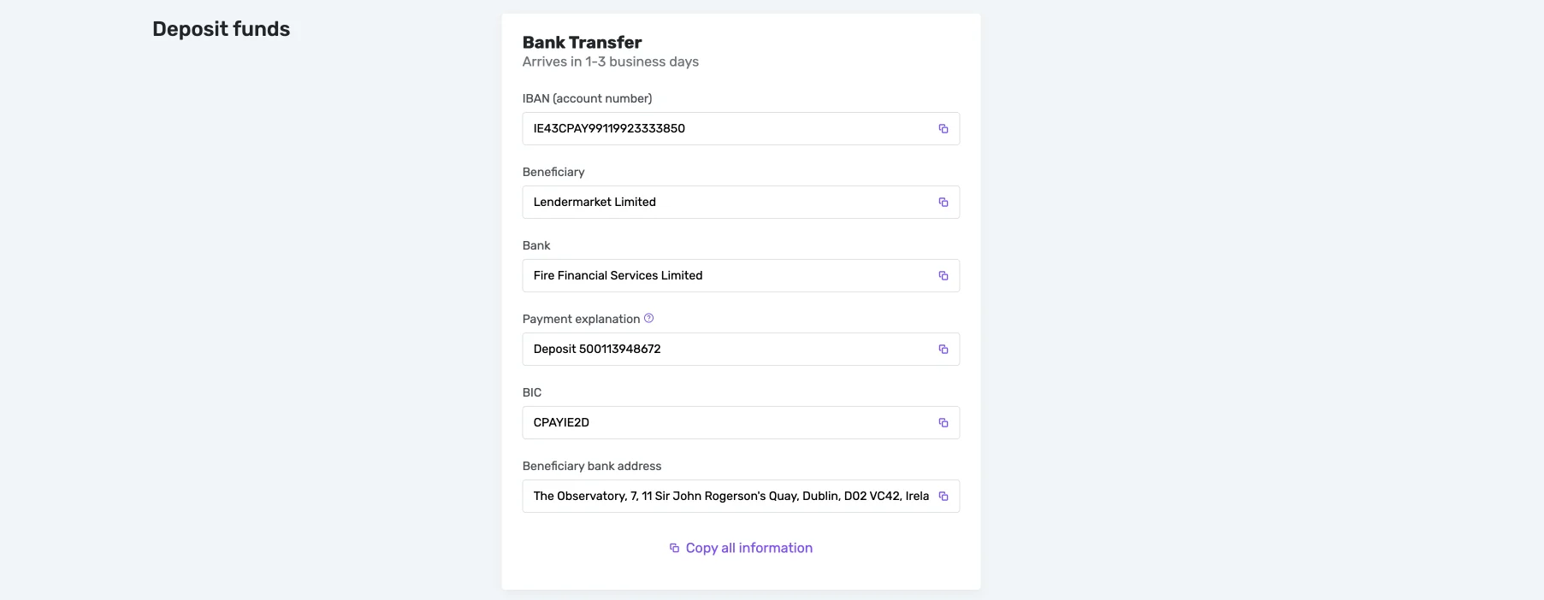
Task: Click the Payment explanation label
Action: (581, 319)
